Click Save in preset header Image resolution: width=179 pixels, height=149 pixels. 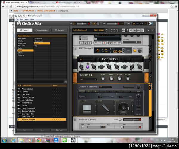[96, 30]
